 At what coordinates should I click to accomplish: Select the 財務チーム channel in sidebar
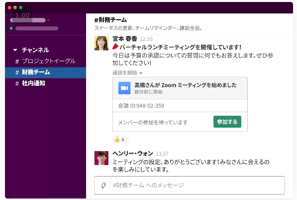(45, 72)
